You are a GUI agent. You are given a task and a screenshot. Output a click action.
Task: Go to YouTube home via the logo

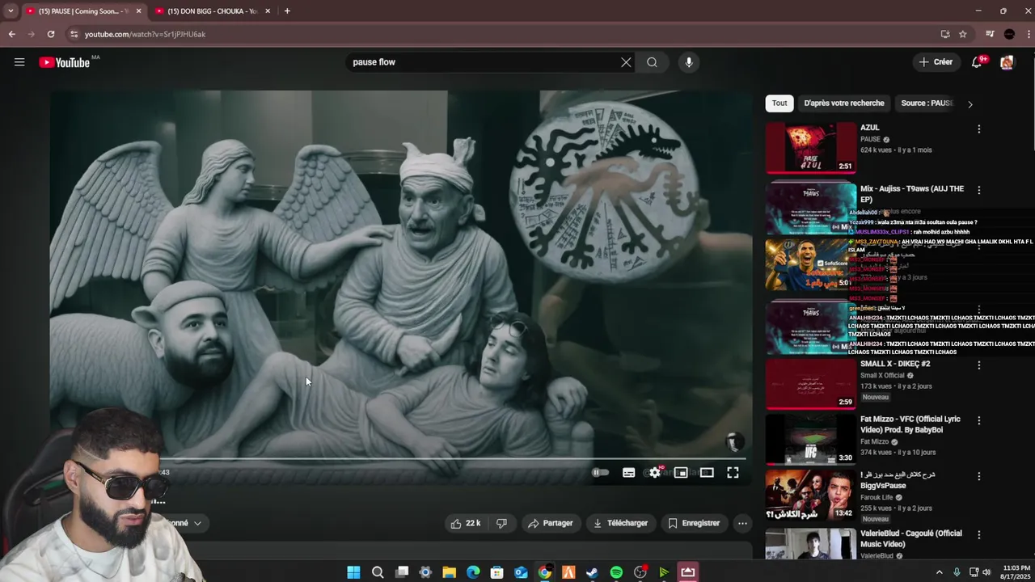65,62
